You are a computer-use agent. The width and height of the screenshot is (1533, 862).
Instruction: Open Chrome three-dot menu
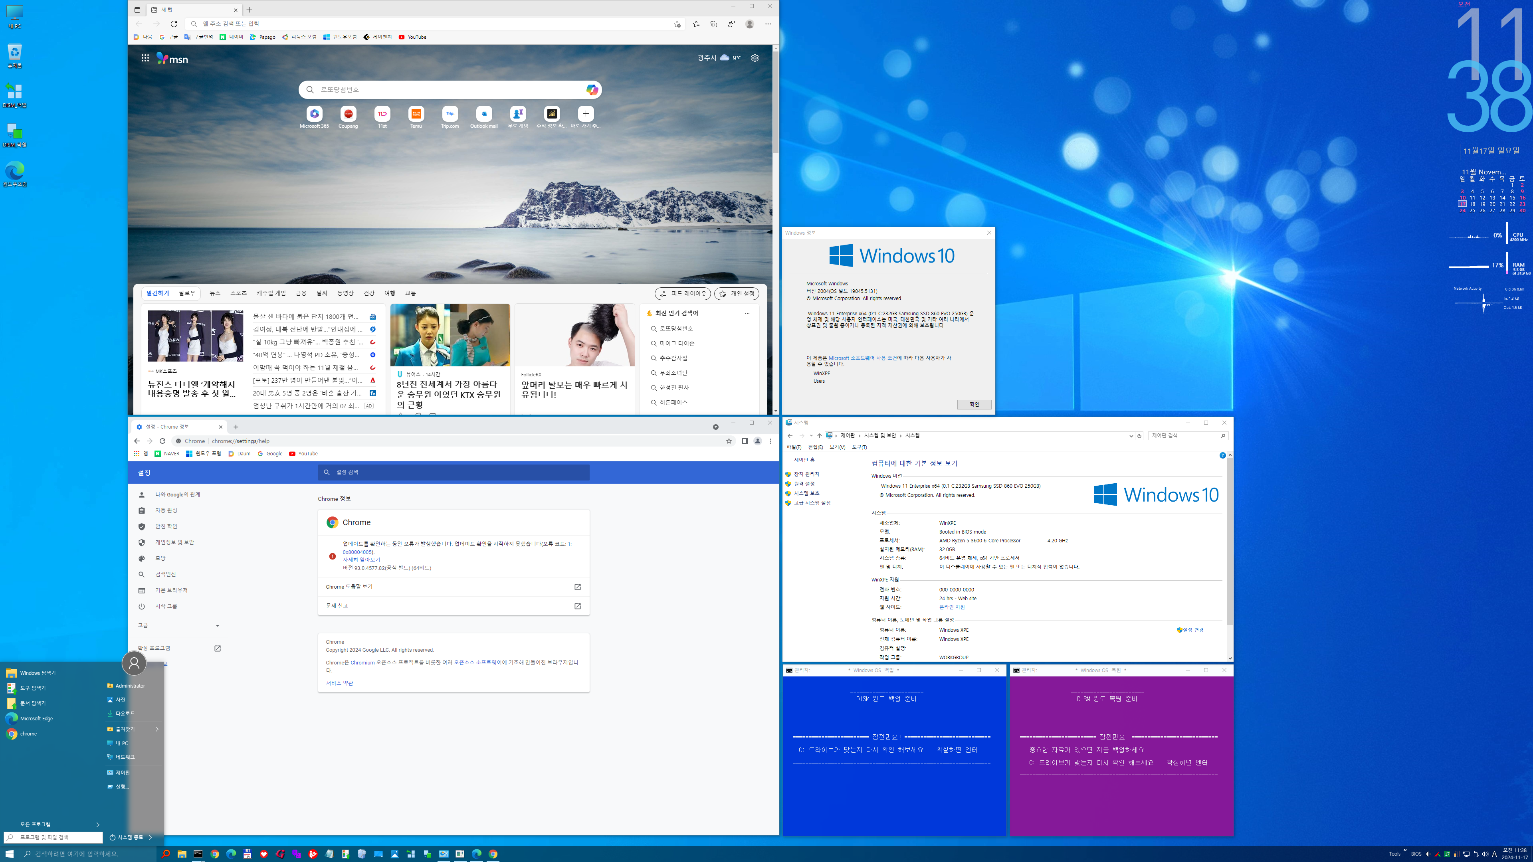tap(770, 441)
